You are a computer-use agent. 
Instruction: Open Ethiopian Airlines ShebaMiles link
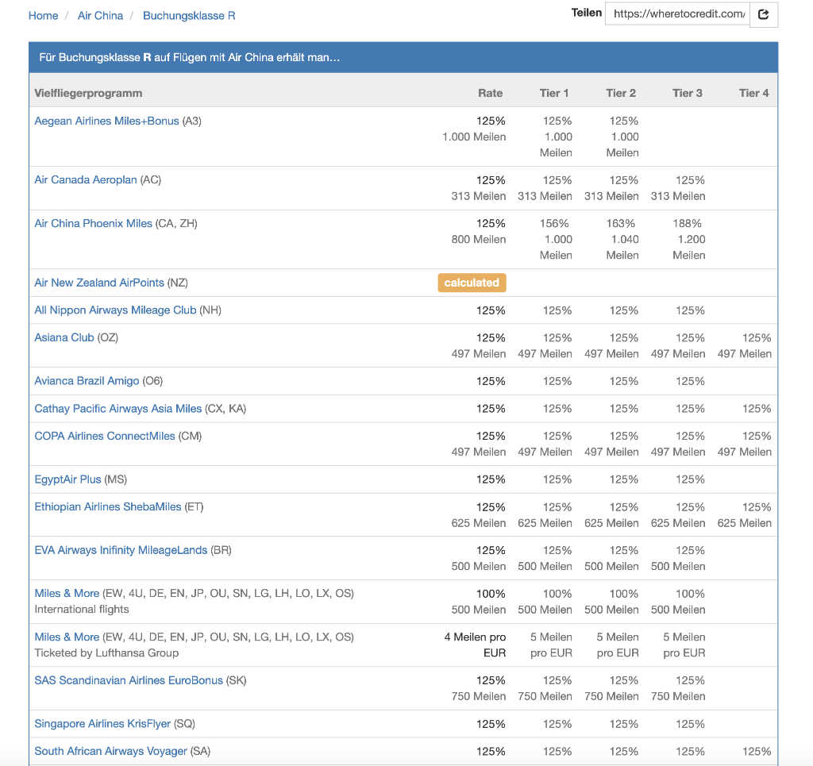(x=108, y=506)
